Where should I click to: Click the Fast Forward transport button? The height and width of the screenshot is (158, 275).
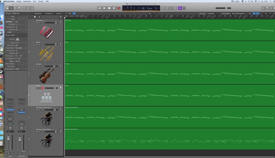pyautogui.click(x=104, y=8)
